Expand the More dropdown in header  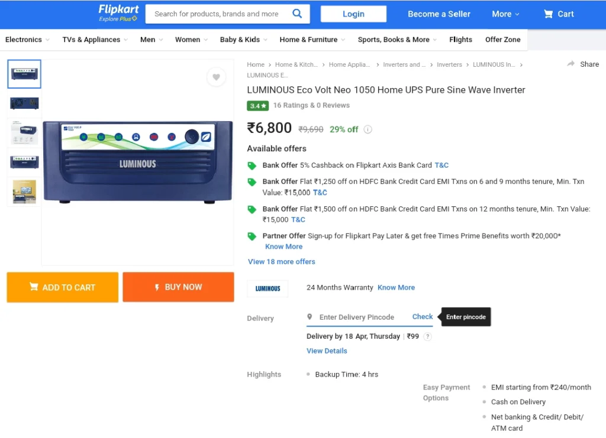click(505, 14)
